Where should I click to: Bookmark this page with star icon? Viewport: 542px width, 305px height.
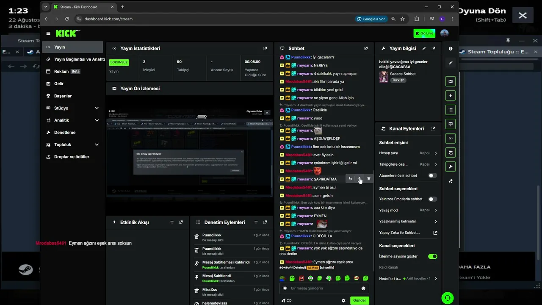(x=403, y=19)
